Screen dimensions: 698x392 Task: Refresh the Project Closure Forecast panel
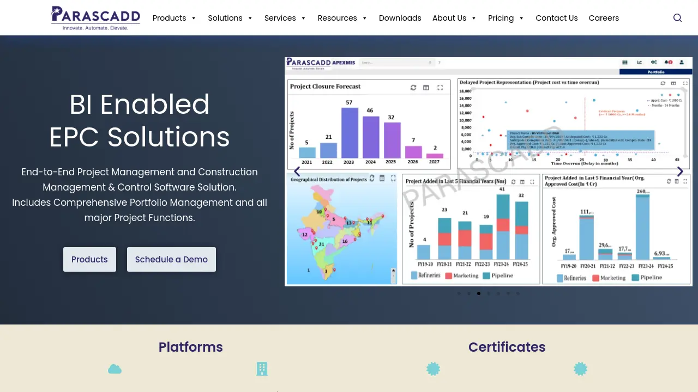click(x=413, y=88)
